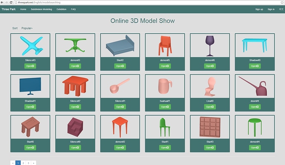Image resolution: width=285 pixels, height=165 pixels.
Task: Open the FAQ nav link
Action: click(x=73, y=9)
